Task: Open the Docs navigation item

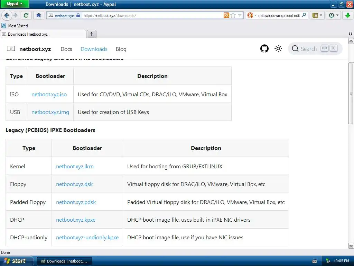Action: (x=66, y=49)
